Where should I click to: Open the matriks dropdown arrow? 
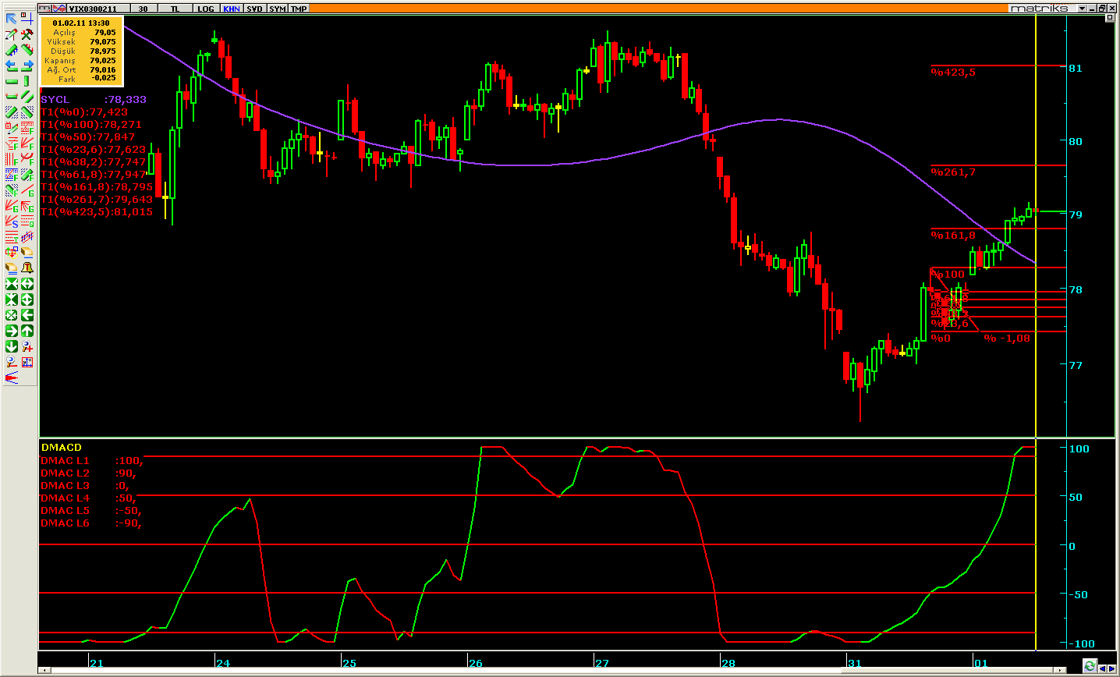[1082, 9]
